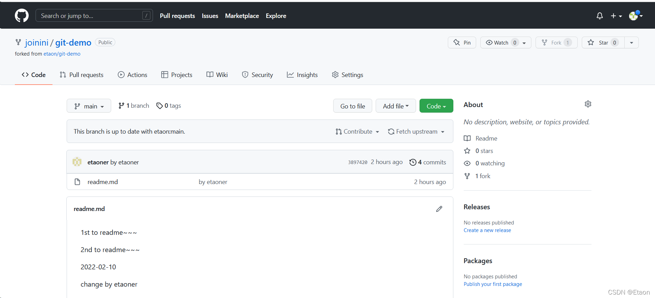The width and height of the screenshot is (655, 298).
Task: Open the Security tab
Action: 258,75
